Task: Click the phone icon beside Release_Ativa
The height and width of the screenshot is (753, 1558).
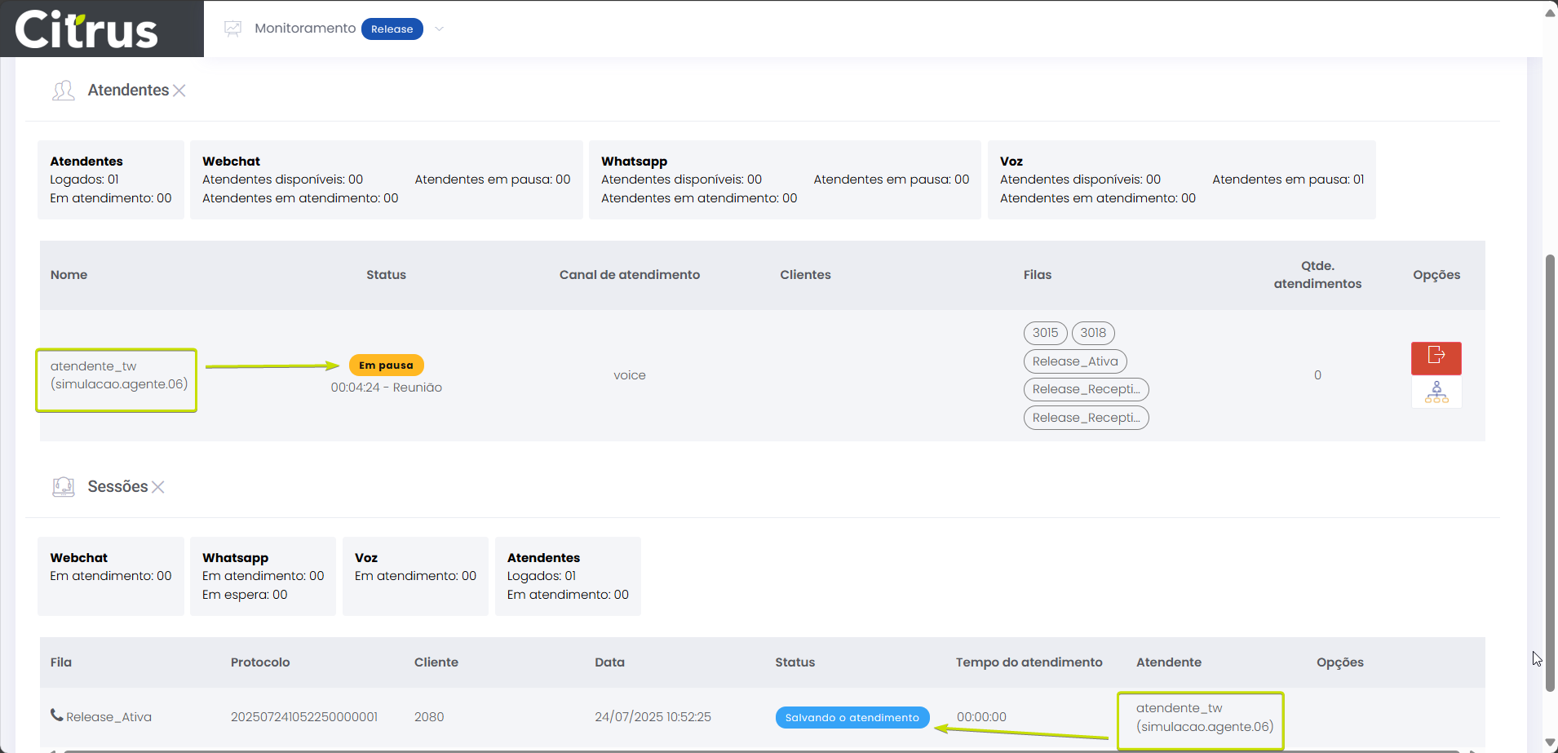Action: point(56,715)
